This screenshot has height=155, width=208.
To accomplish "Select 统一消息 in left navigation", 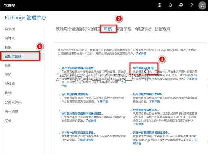I will click(11, 111).
